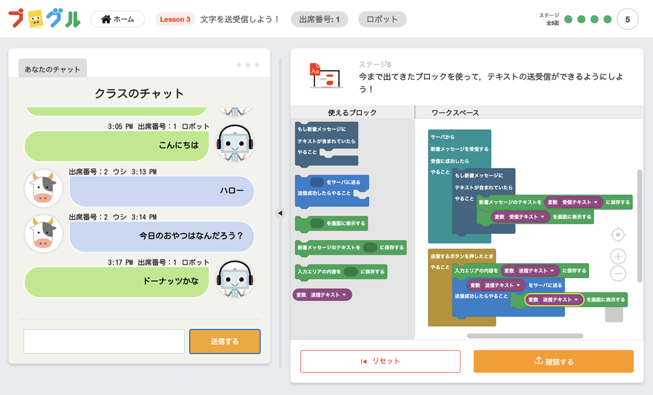Select the fourth green stage dot

pyautogui.click(x=607, y=19)
